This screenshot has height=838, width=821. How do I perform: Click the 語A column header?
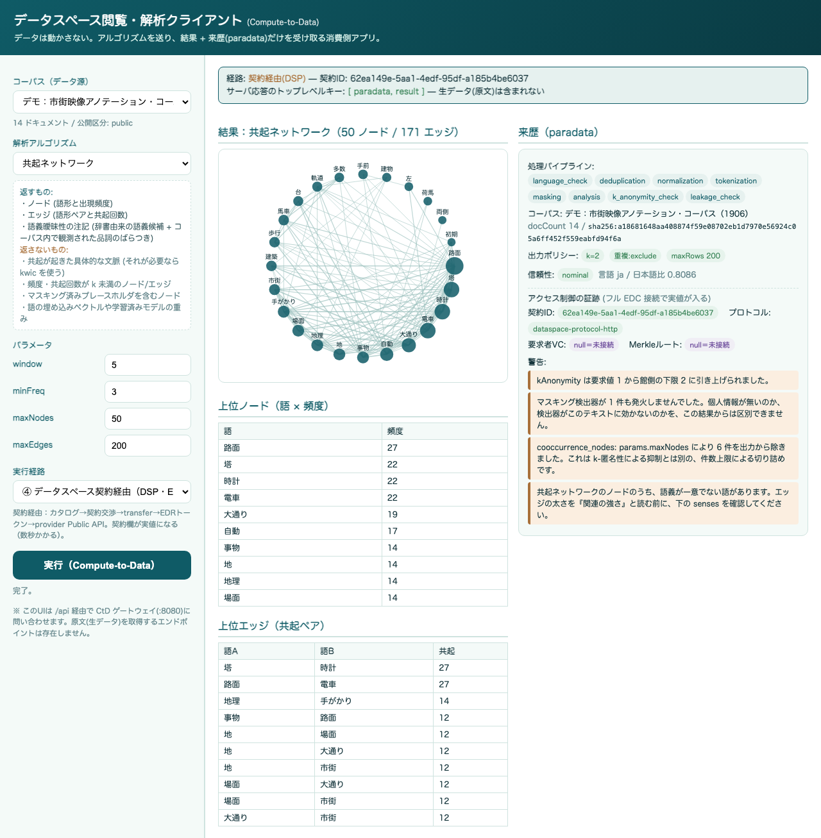point(267,651)
